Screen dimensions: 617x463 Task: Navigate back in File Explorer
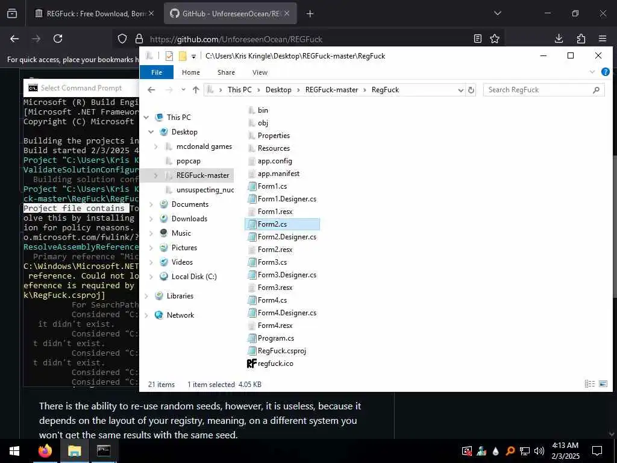click(151, 90)
